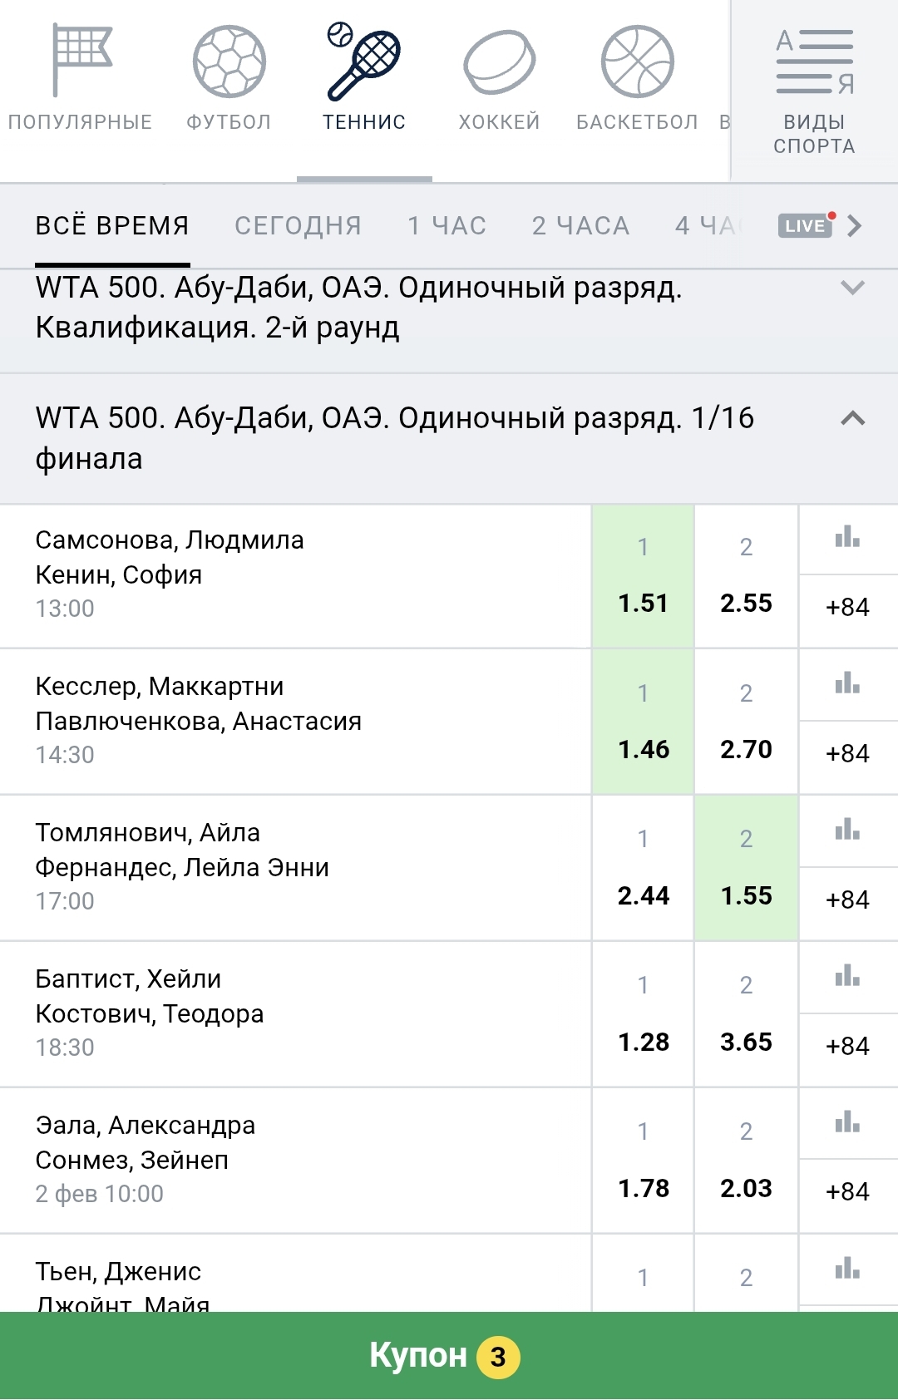Image resolution: width=898 pixels, height=1400 pixels.
Task: Switch to the Сегодня time tab
Action: (298, 226)
